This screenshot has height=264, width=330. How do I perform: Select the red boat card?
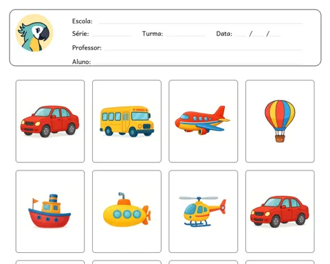(50, 211)
